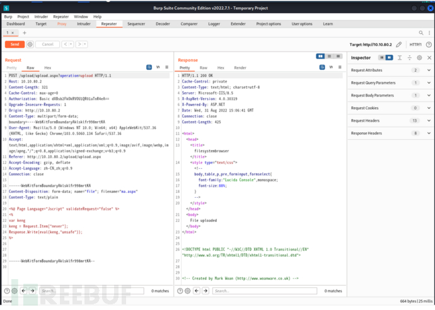Open the Help menu

[x=97, y=16]
